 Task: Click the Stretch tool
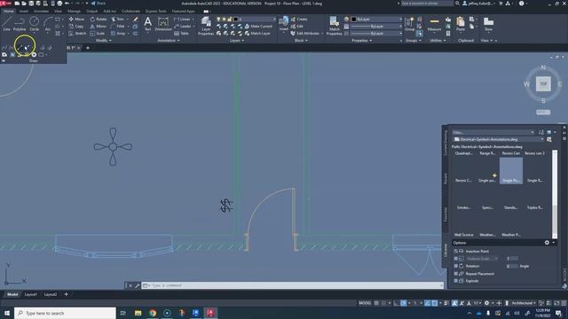pos(77,34)
